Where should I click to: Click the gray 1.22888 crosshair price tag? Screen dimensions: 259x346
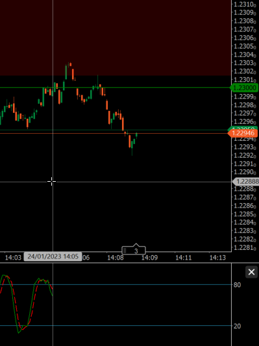(x=246, y=182)
